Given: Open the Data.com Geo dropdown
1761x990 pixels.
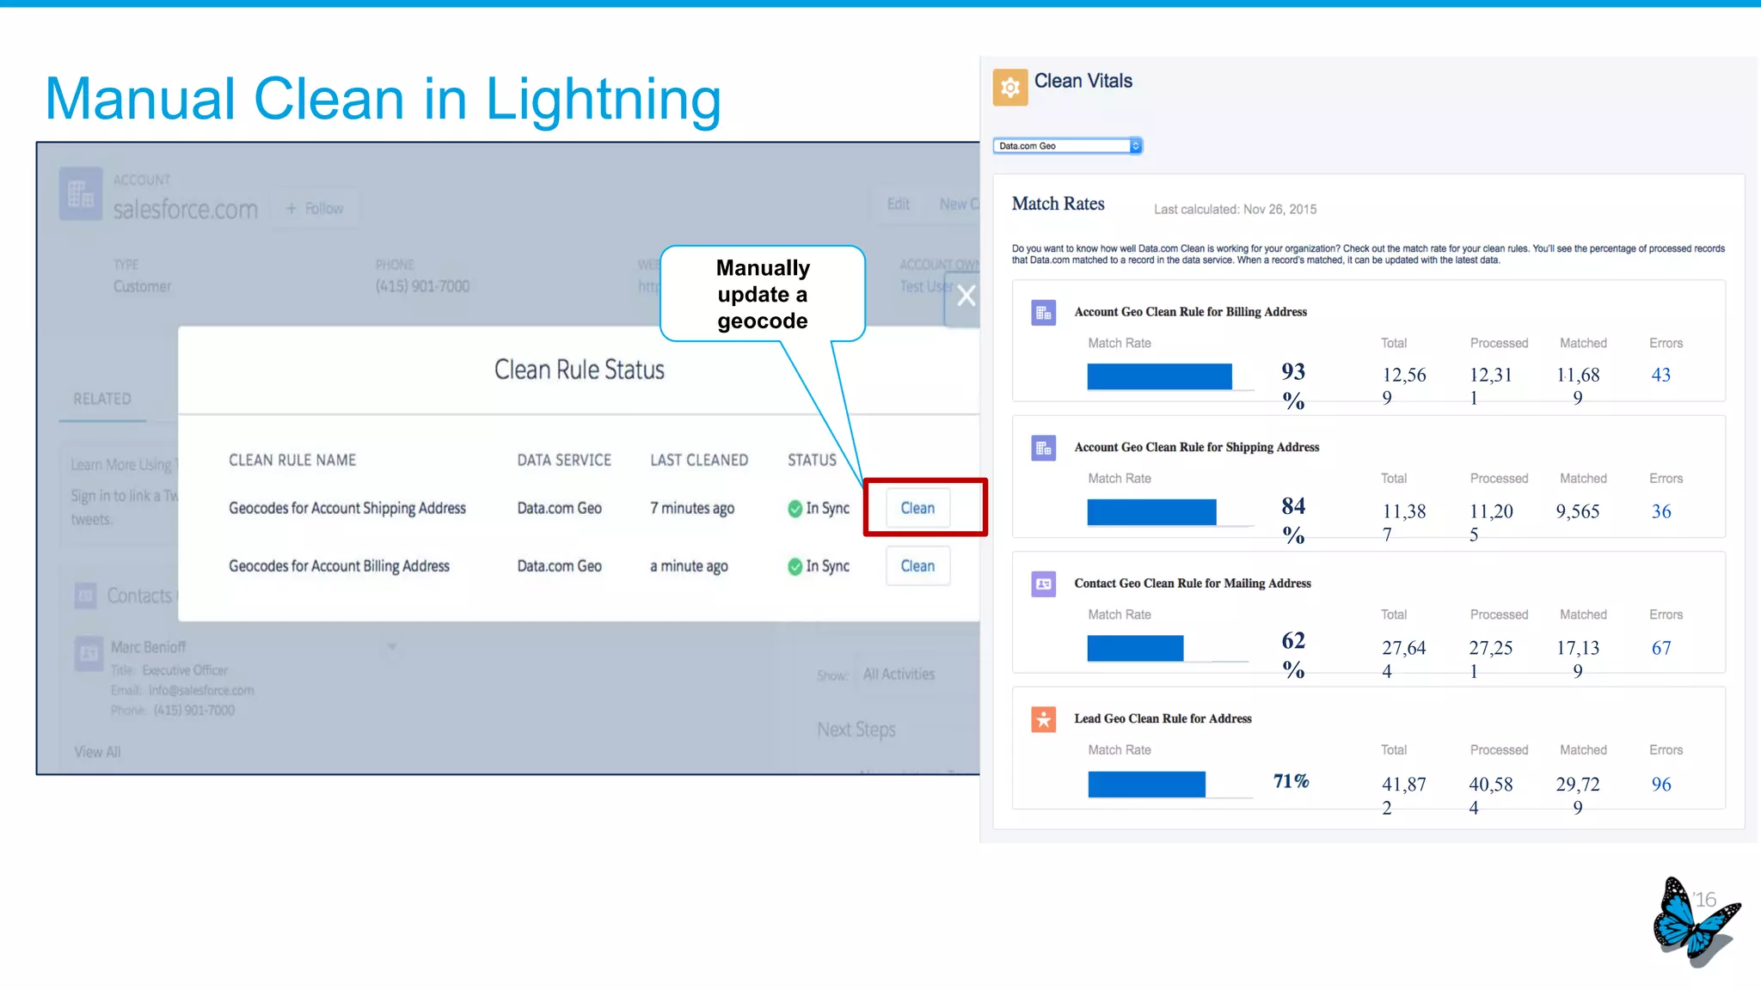Looking at the screenshot, I should (x=1067, y=146).
